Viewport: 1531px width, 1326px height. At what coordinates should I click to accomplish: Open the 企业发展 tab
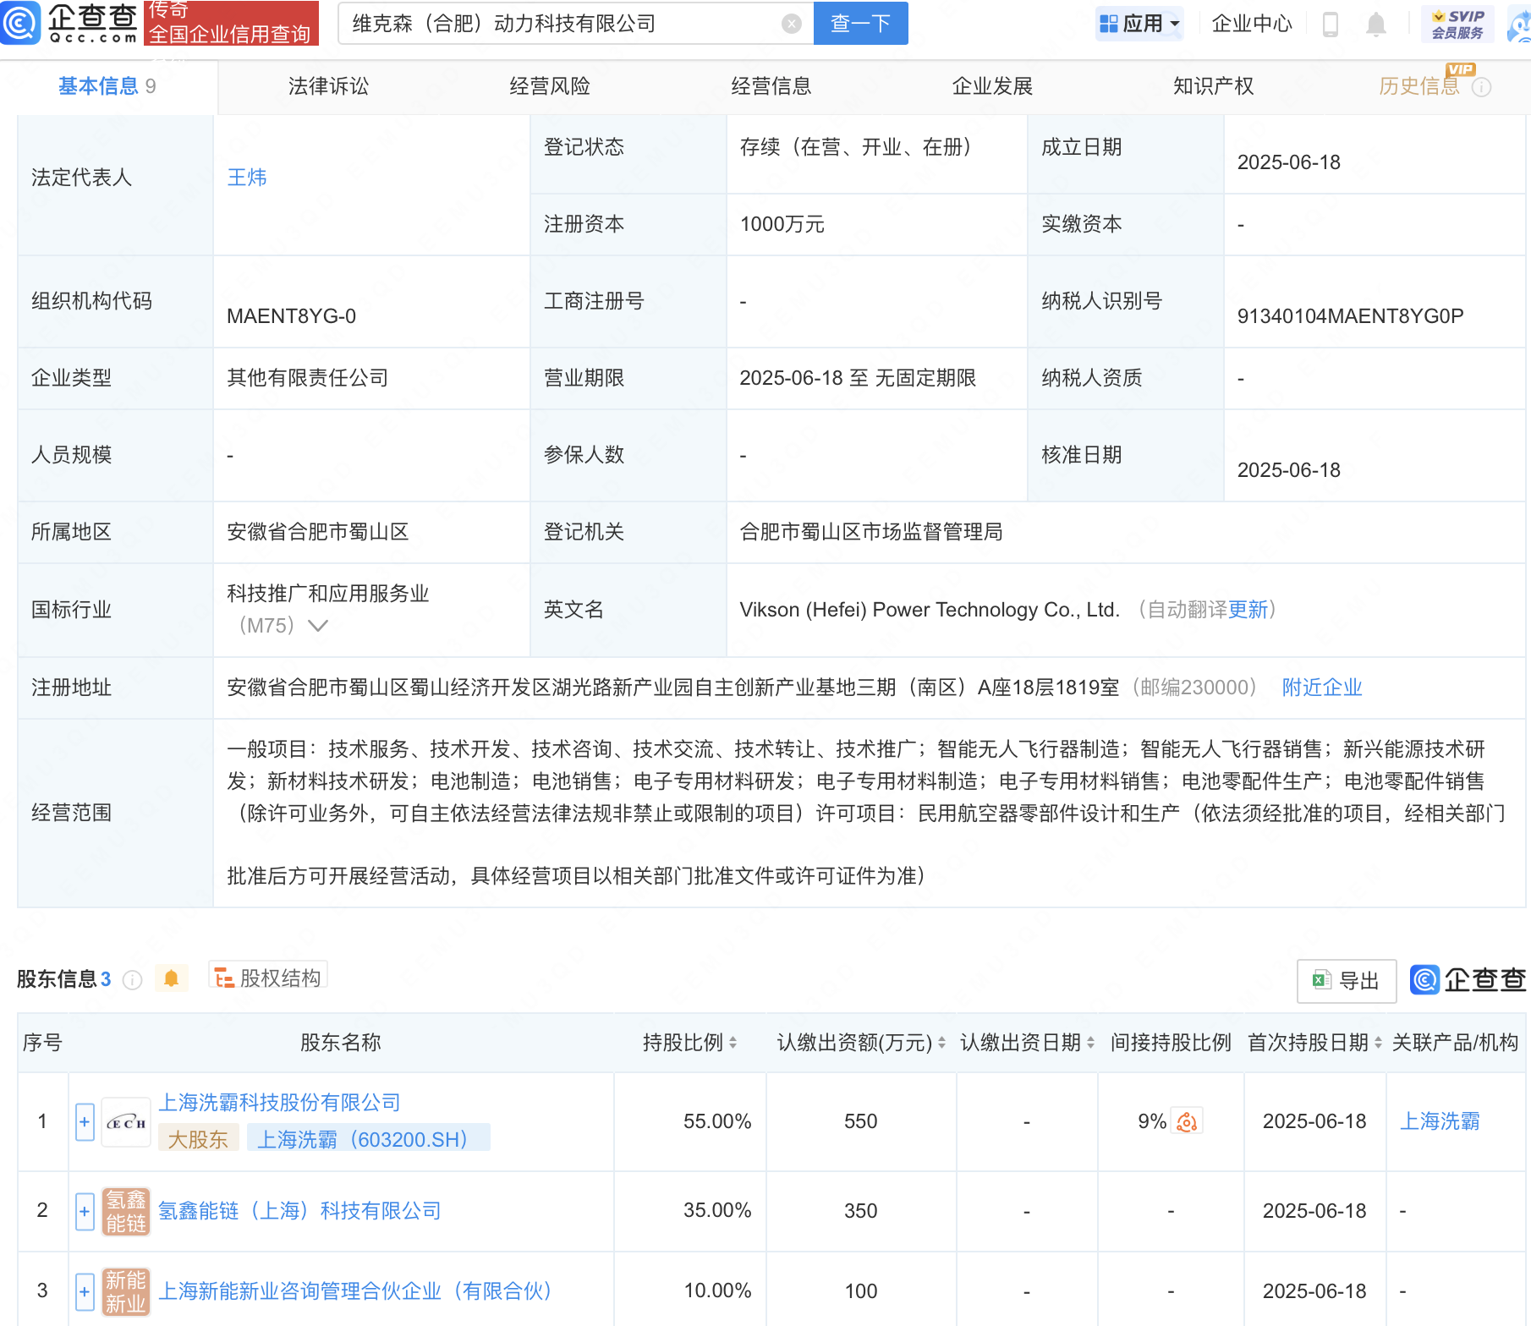tap(992, 86)
